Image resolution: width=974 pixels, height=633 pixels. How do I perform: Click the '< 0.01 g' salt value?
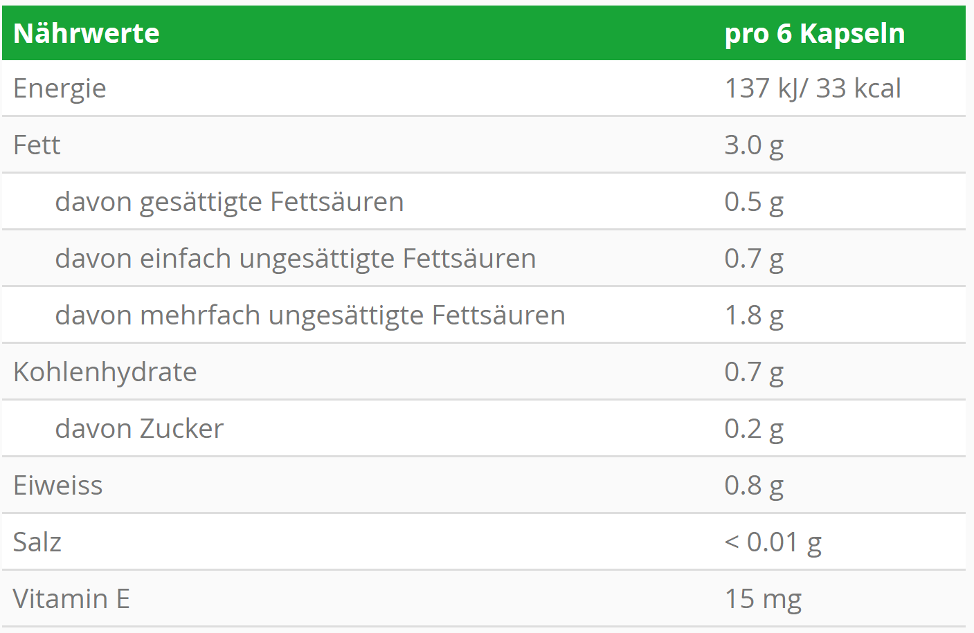(773, 542)
